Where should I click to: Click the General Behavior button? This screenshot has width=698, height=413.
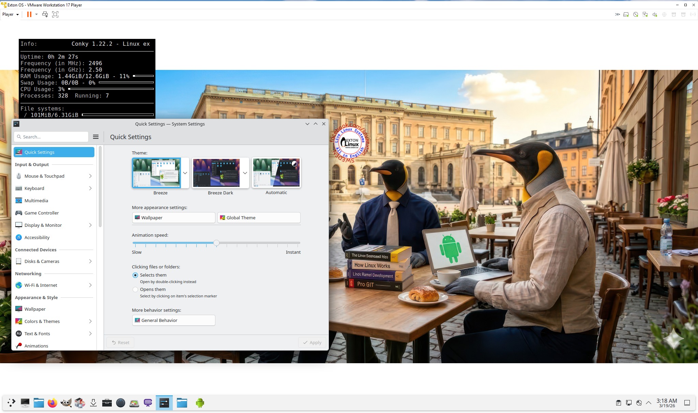[x=173, y=320]
